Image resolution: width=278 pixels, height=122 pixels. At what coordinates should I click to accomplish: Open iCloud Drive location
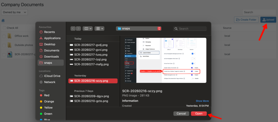pos(52,76)
